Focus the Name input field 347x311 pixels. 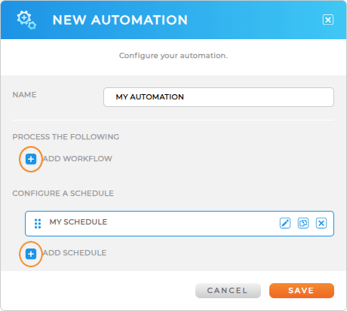point(219,97)
